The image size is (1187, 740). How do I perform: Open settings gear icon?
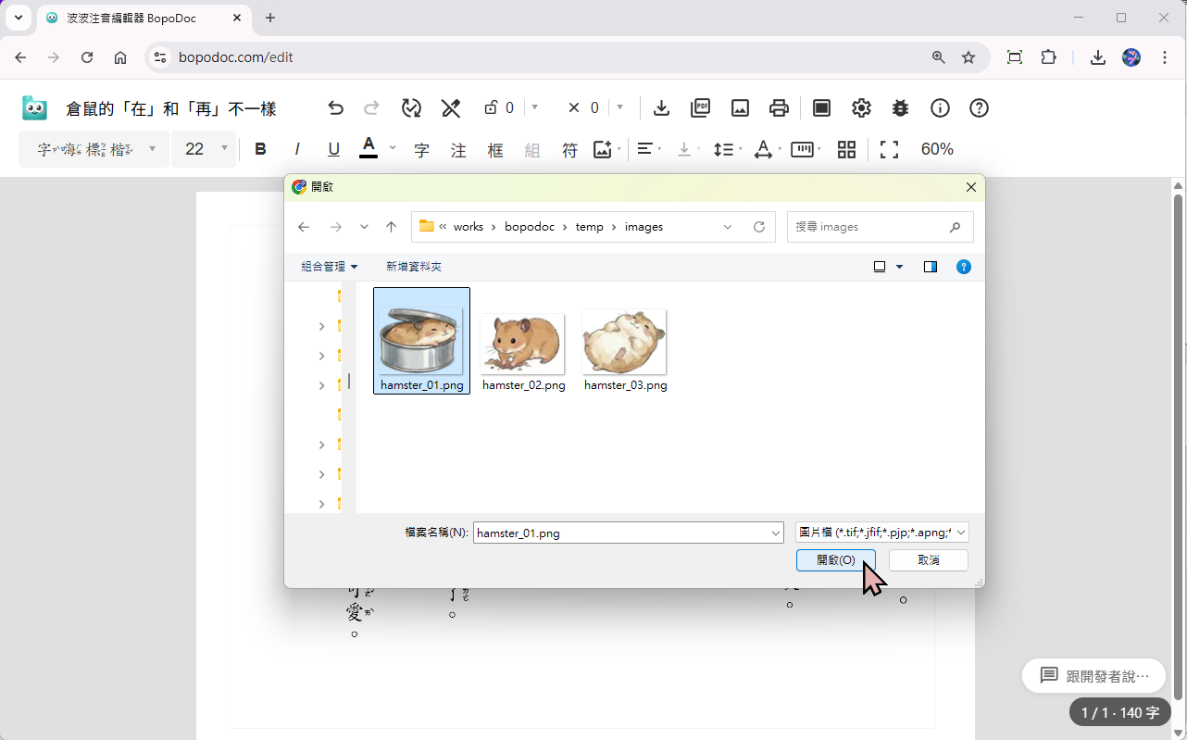coord(861,108)
